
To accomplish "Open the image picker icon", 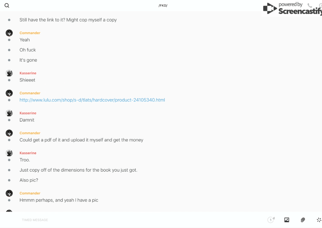I will click(x=287, y=220).
